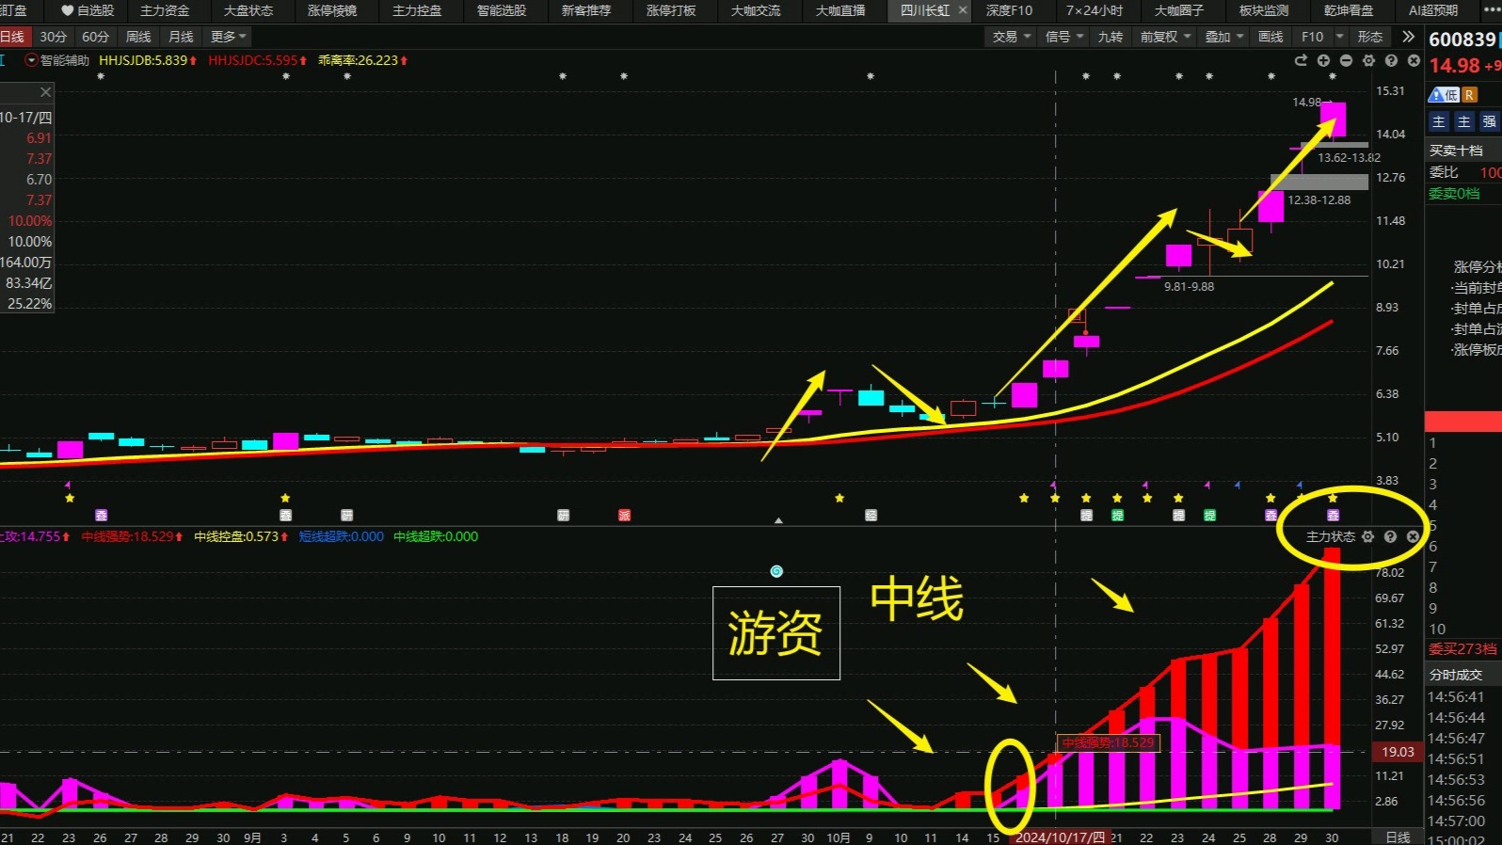Close the 10-17 data tooltip panel
This screenshot has height=845, width=1502.
pos(45,92)
